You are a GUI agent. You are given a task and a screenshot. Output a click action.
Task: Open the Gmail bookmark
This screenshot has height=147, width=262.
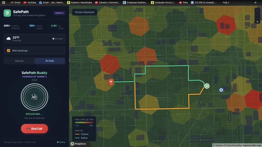15,3
